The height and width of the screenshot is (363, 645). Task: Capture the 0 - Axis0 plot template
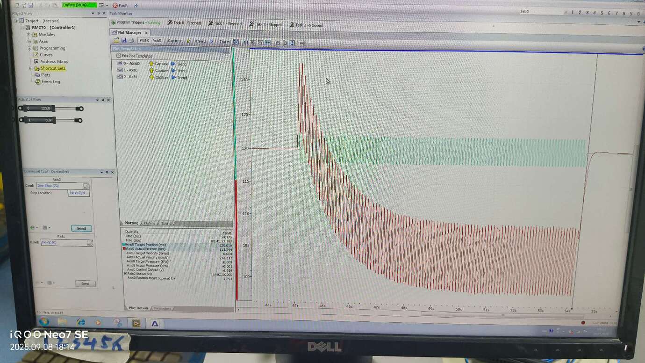(x=158, y=64)
